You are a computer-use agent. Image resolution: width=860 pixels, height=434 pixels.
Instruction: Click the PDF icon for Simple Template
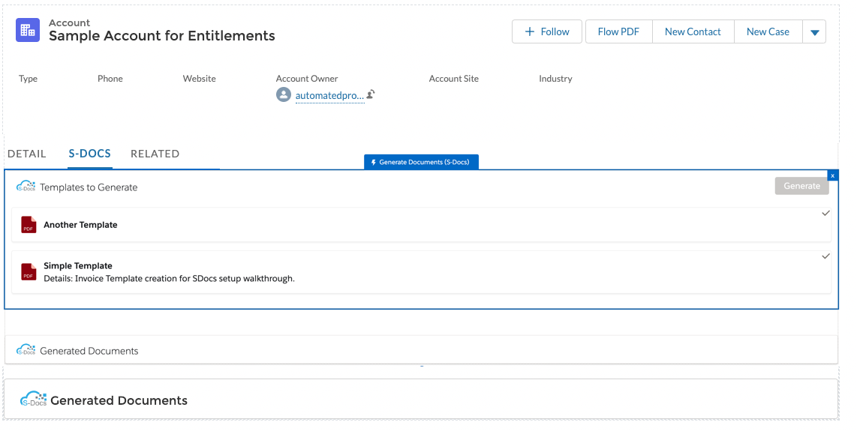(x=29, y=272)
